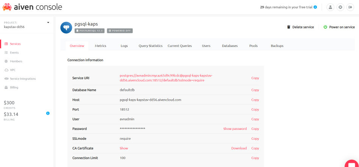
Task: Open the Current Queries tab
Action: click(179, 46)
